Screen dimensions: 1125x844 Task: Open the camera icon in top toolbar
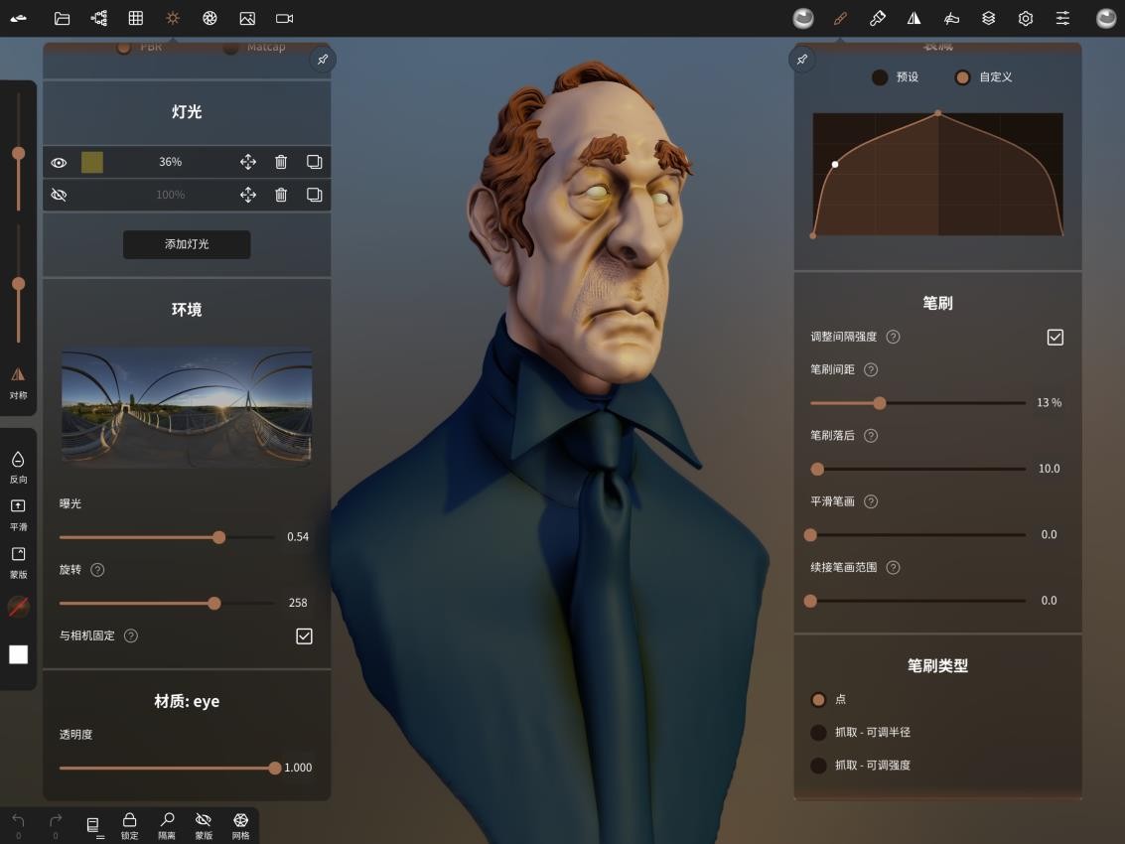coord(283,17)
